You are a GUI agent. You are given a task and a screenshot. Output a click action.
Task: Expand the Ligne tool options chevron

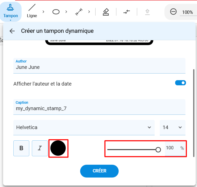pos(43,12)
